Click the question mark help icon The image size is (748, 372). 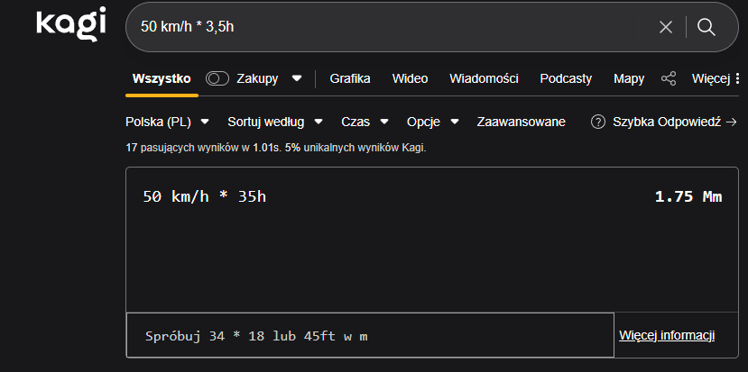(597, 122)
